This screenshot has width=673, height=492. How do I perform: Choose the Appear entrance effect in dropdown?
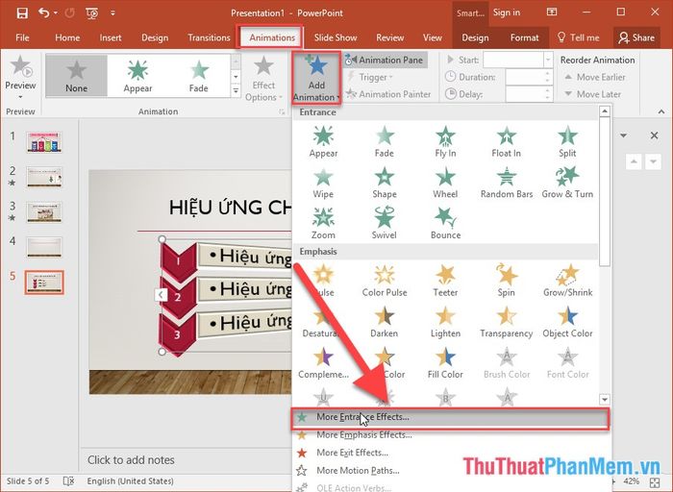(x=323, y=141)
